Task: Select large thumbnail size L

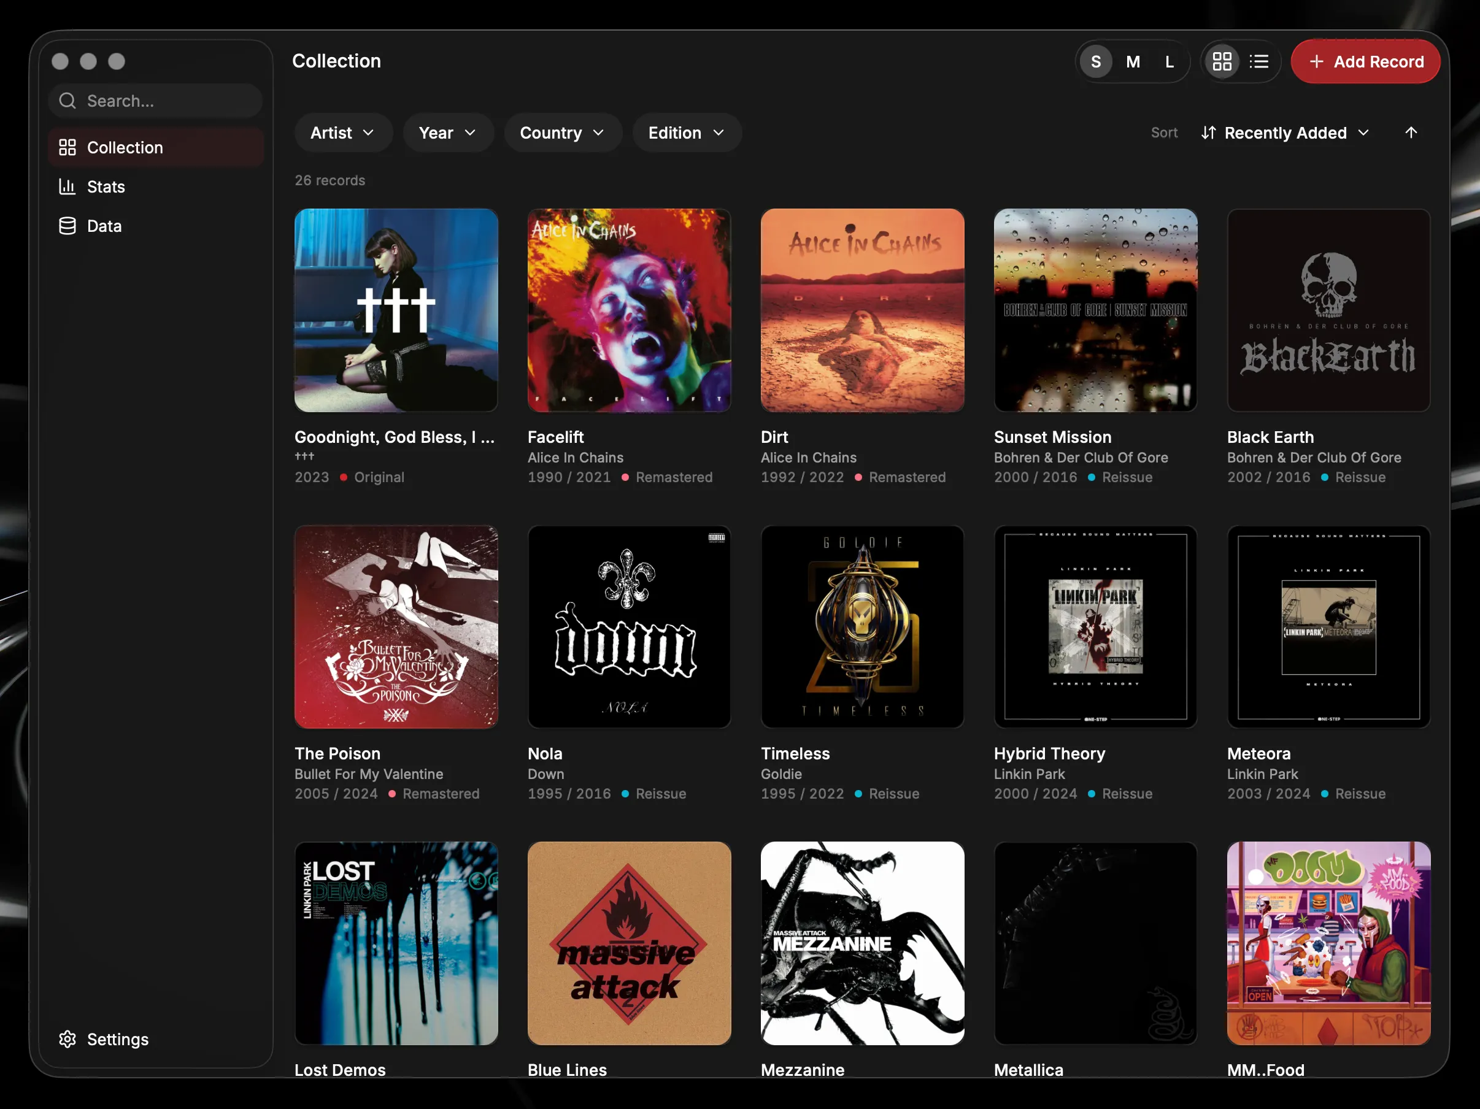Action: pos(1170,61)
